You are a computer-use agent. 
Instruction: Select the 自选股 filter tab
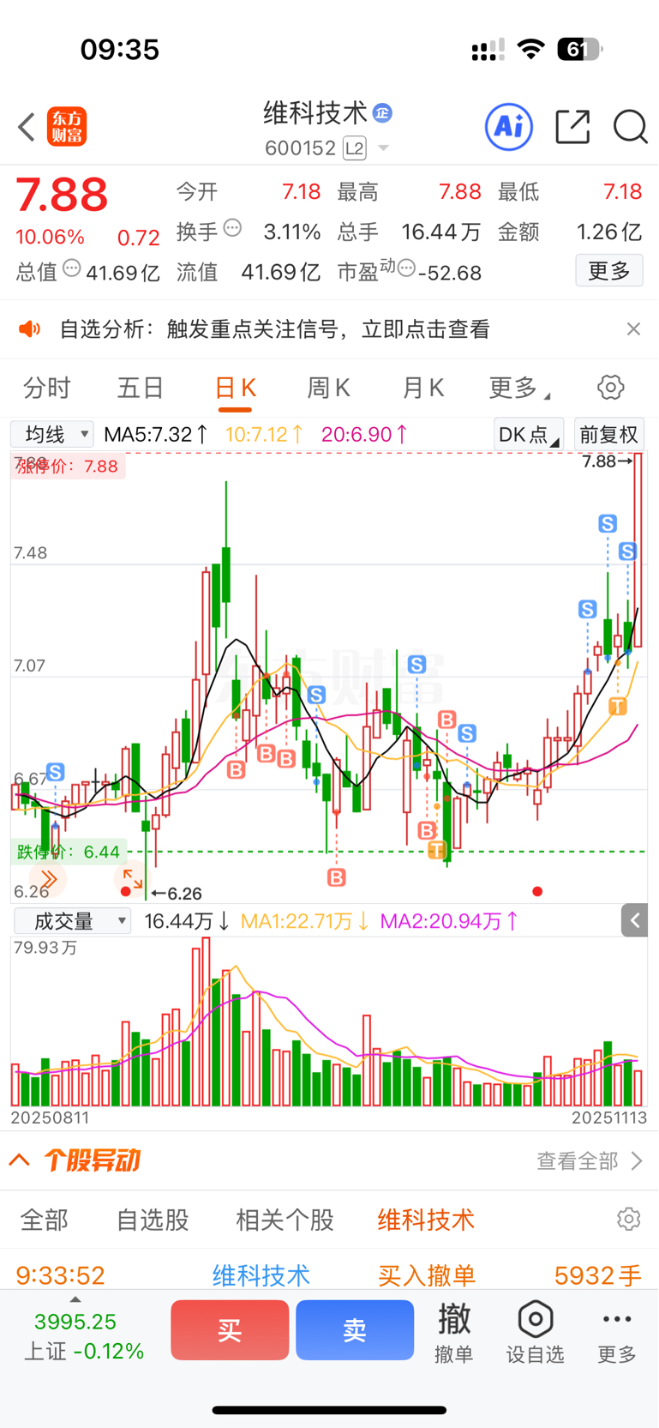pyautogui.click(x=153, y=1220)
